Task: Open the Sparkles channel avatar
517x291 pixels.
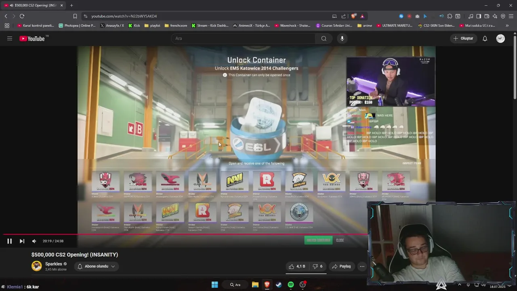Action: click(x=37, y=266)
